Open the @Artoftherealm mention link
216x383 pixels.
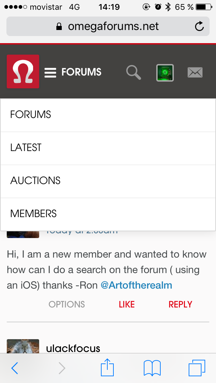click(x=136, y=286)
